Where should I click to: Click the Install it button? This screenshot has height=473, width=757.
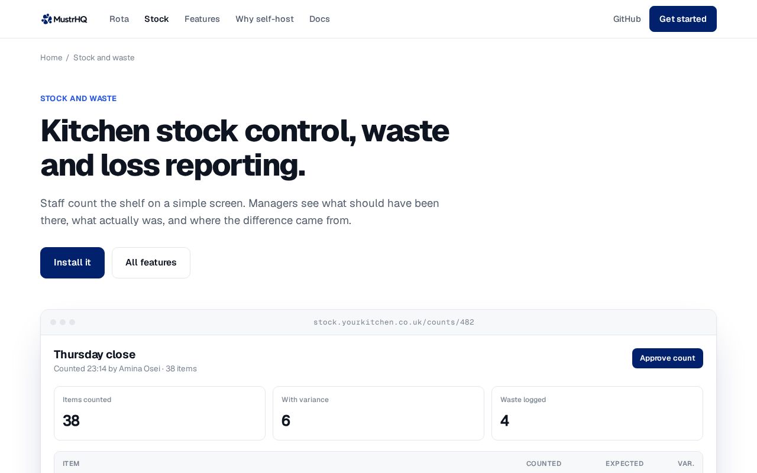pos(72,263)
